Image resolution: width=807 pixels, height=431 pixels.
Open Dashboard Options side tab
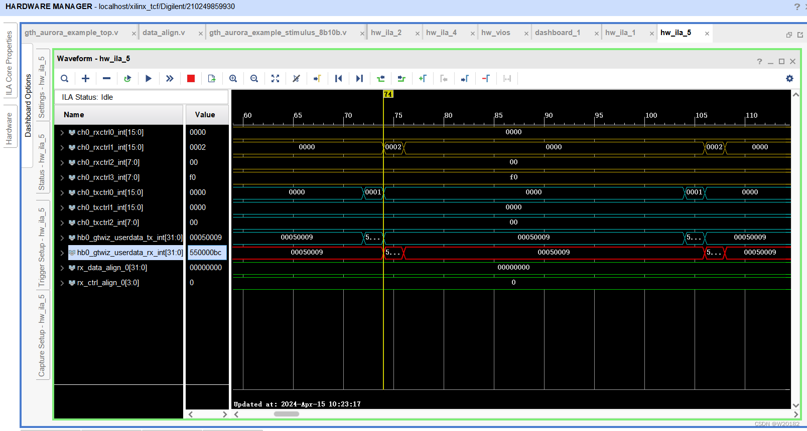click(28, 105)
